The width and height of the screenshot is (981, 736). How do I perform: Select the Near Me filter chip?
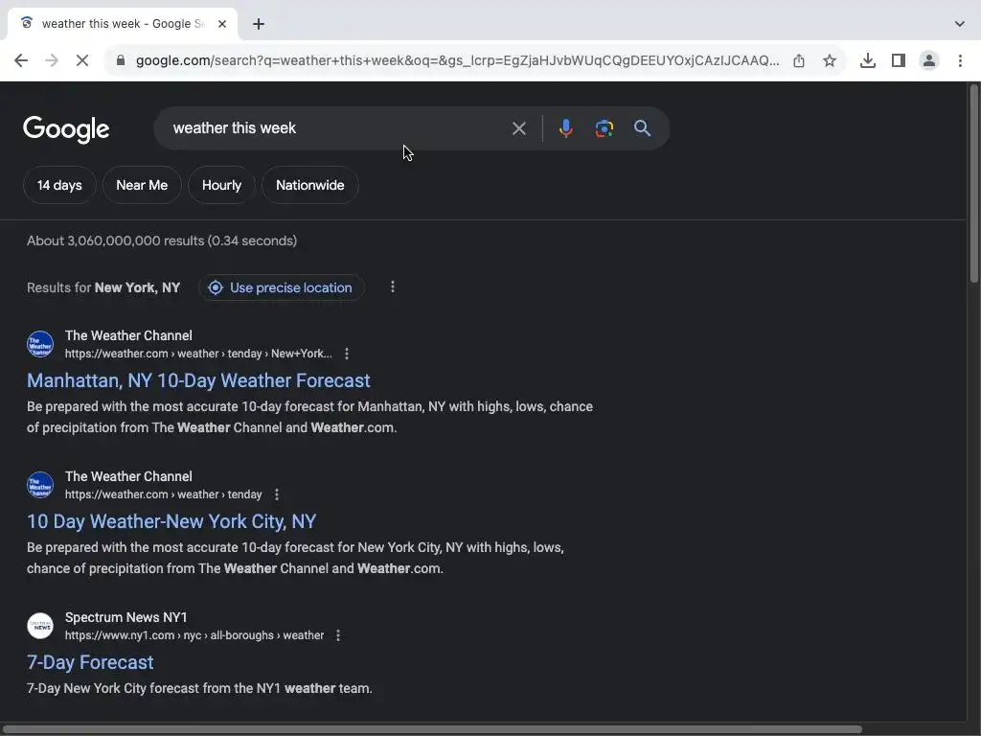[x=142, y=185]
